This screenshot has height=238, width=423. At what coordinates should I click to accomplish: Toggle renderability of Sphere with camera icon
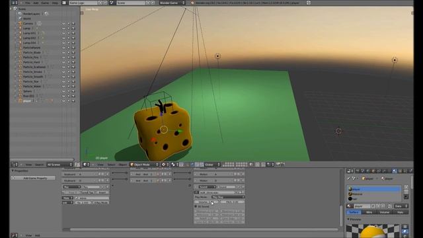(73, 91)
